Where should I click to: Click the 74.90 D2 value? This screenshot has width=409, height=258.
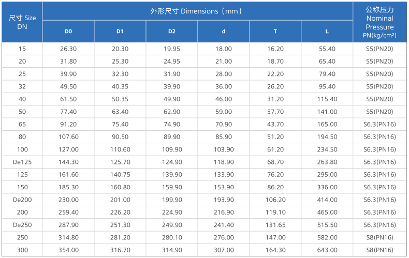[172, 124]
